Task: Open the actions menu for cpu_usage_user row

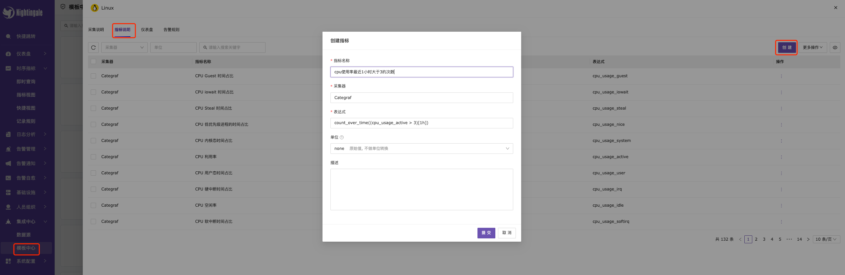Action: click(781, 173)
